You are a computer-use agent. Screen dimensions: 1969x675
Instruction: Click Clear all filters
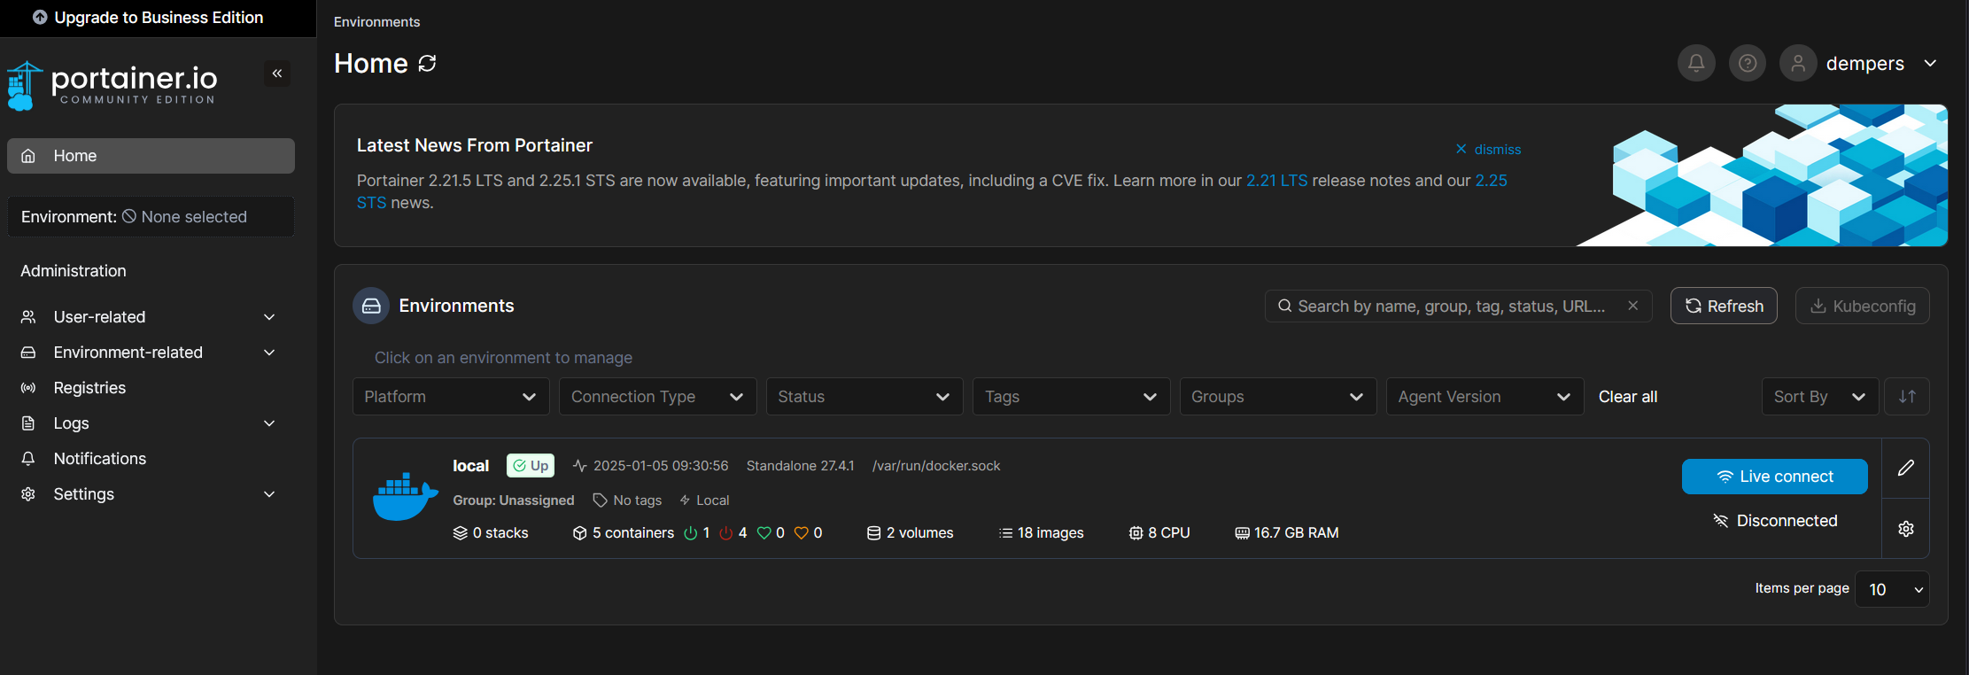click(x=1628, y=397)
